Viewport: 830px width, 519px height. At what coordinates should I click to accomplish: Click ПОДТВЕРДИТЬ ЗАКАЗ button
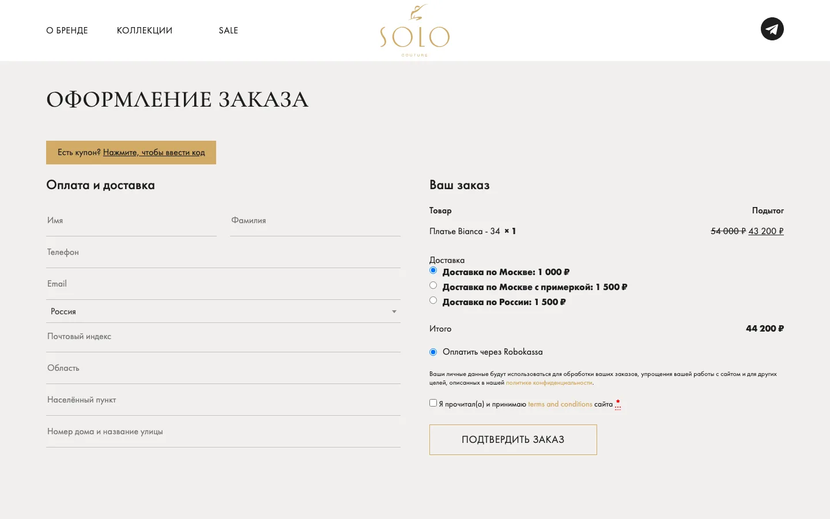[513, 439]
